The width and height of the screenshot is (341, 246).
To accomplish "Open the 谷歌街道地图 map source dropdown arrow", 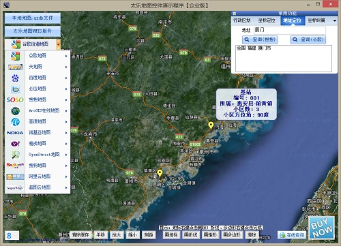I will [x=59, y=44].
